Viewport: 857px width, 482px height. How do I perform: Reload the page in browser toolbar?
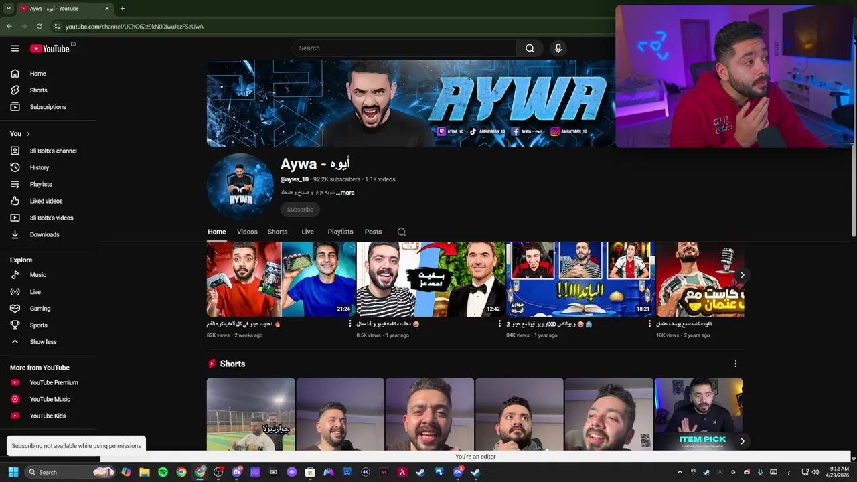[x=40, y=26]
